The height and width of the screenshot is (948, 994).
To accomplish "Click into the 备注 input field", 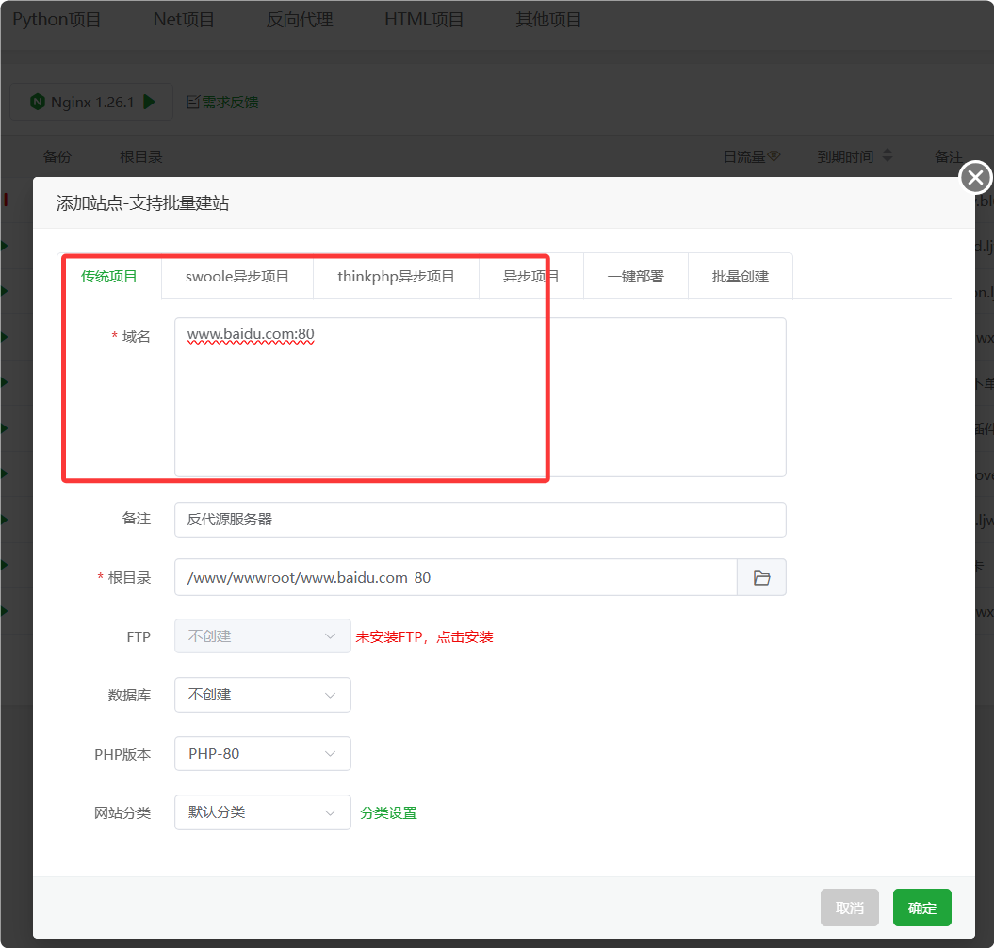I will point(480,520).
